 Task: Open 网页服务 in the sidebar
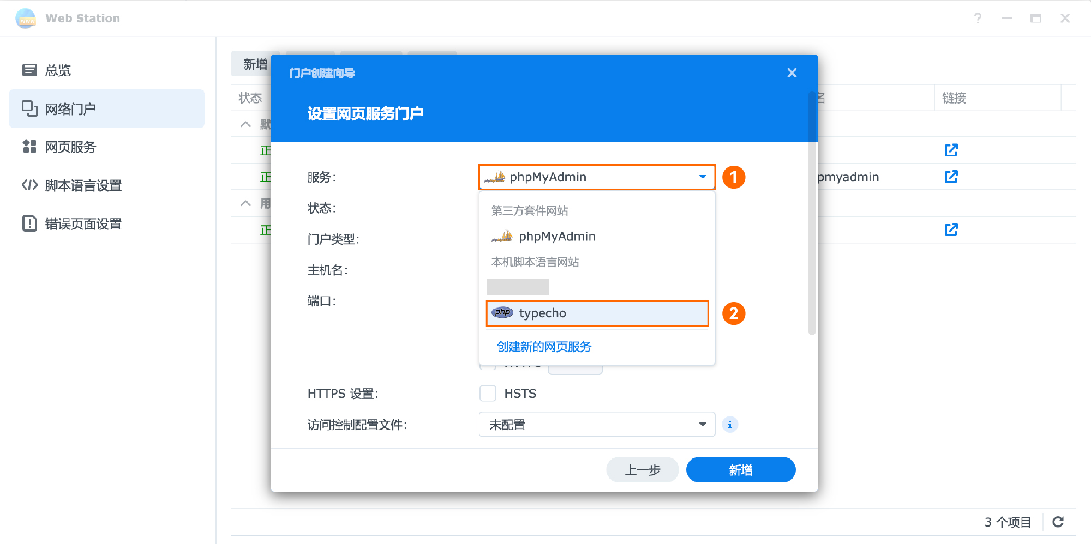70,147
